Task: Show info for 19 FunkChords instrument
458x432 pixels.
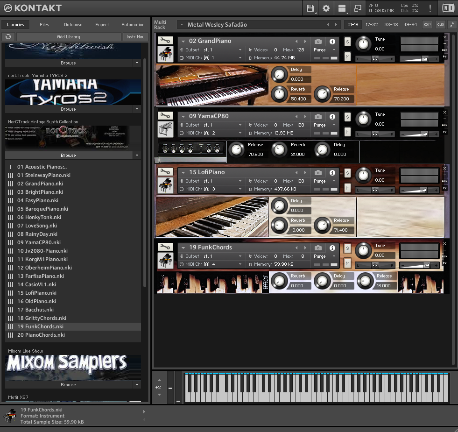Action: pos(332,248)
